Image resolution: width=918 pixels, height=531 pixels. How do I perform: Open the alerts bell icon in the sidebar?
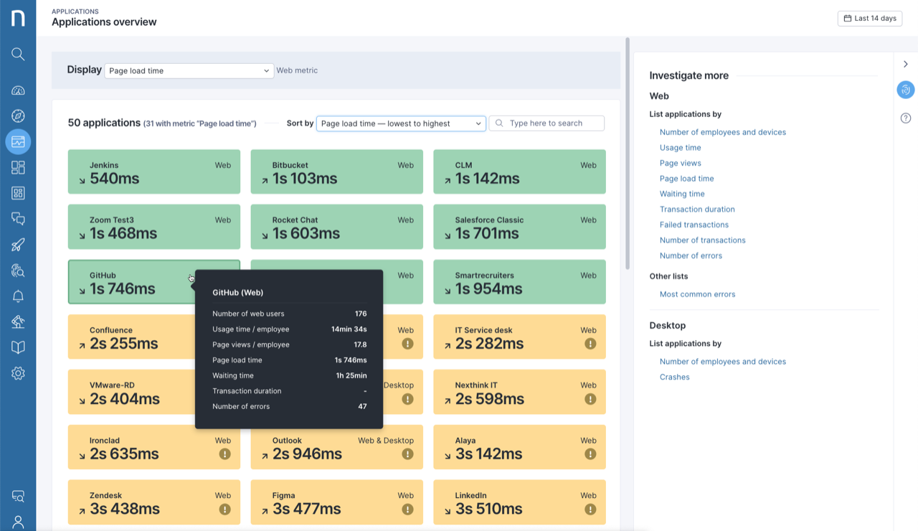pos(18,296)
